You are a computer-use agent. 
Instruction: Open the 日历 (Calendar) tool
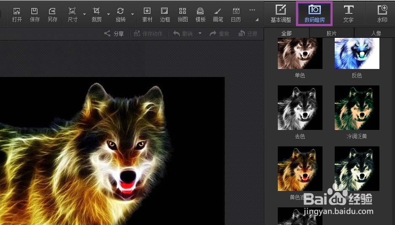pos(236,15)
